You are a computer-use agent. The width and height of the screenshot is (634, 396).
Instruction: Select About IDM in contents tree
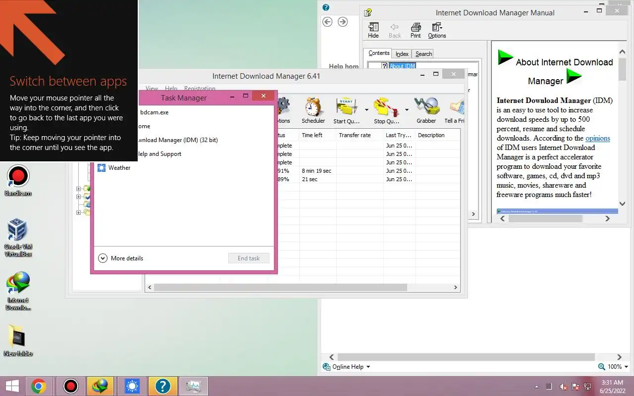(x=402, y=66)
